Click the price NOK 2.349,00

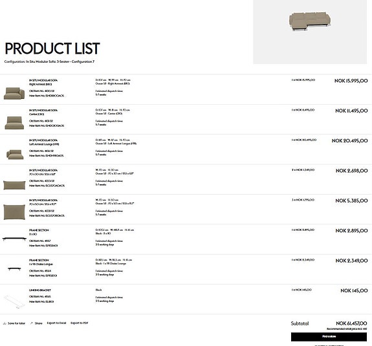(351, 261)
